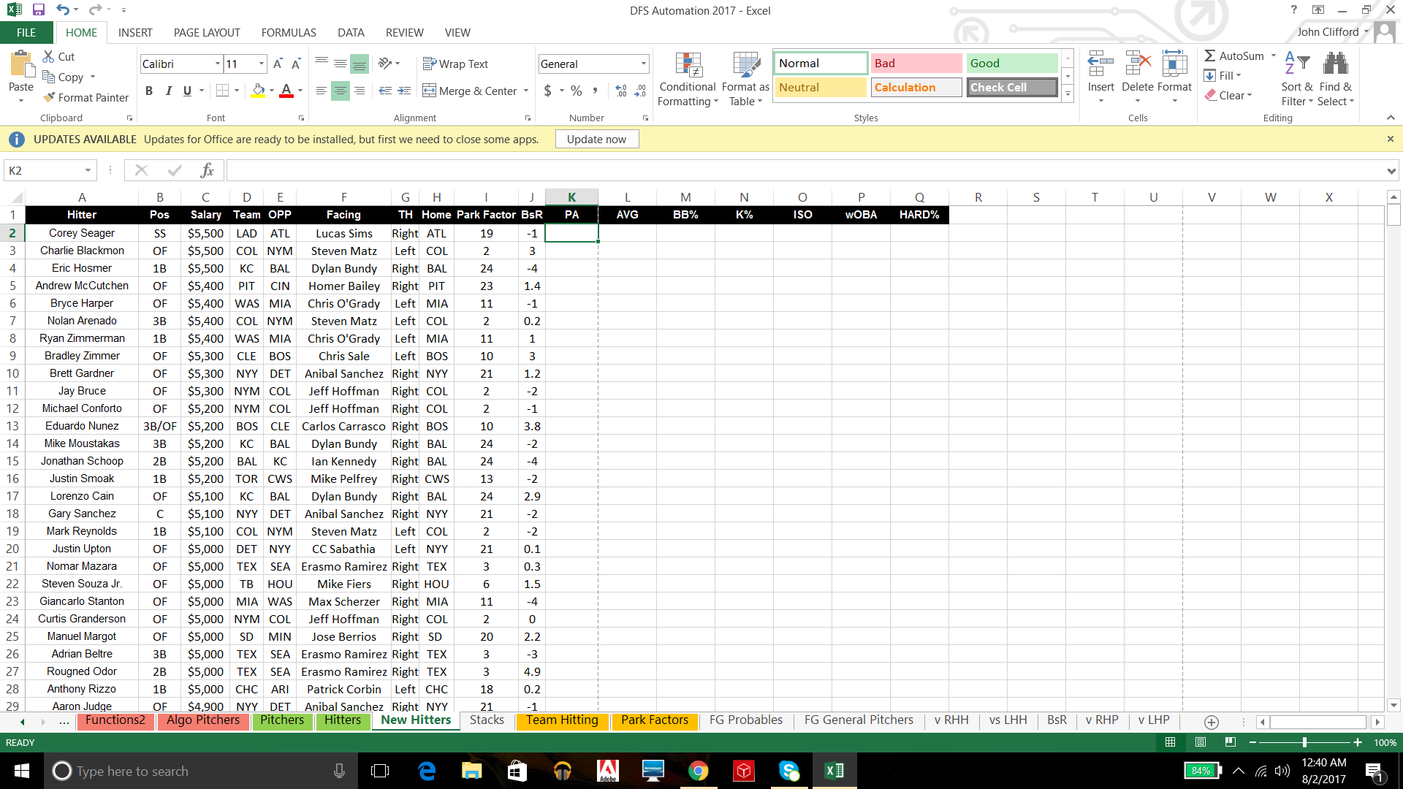Apply the Bad cell style

coord(916,64)
